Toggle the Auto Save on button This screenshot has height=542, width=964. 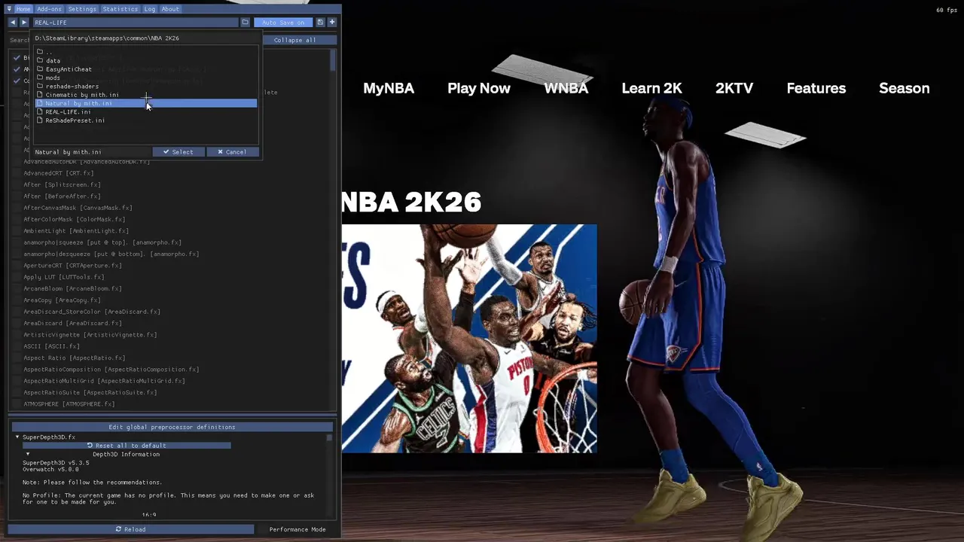tap(283, 23)
